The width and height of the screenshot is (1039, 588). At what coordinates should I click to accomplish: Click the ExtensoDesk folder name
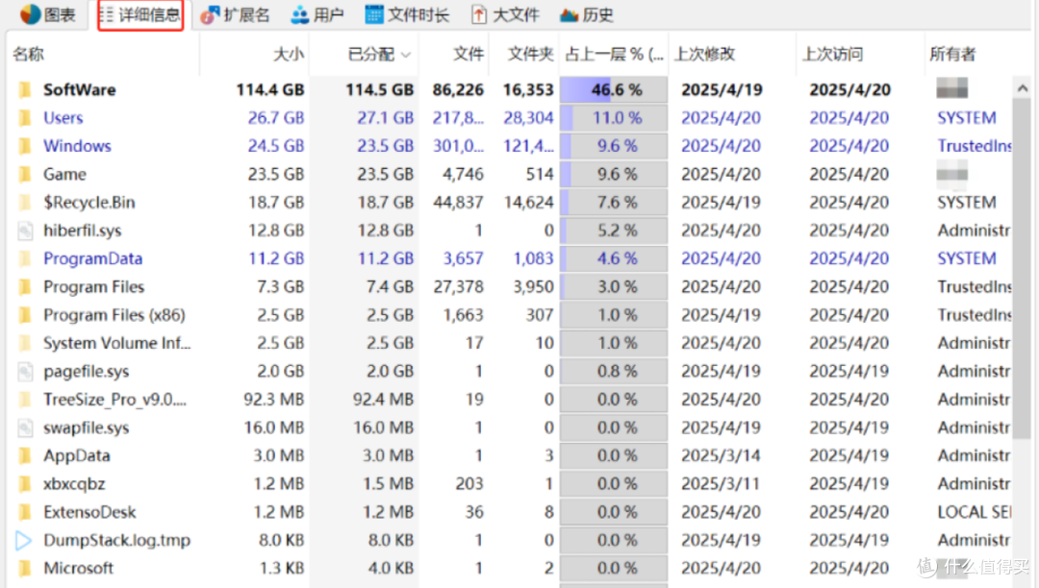(89, 513)
